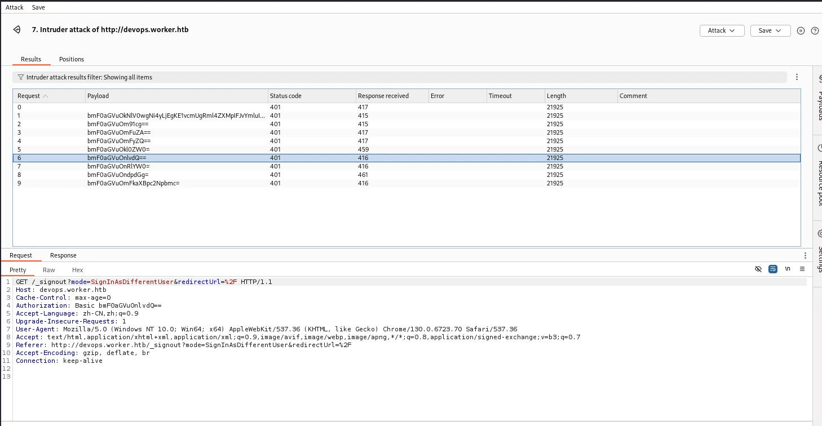Sort results by the Status code column header

click(312, 96)
